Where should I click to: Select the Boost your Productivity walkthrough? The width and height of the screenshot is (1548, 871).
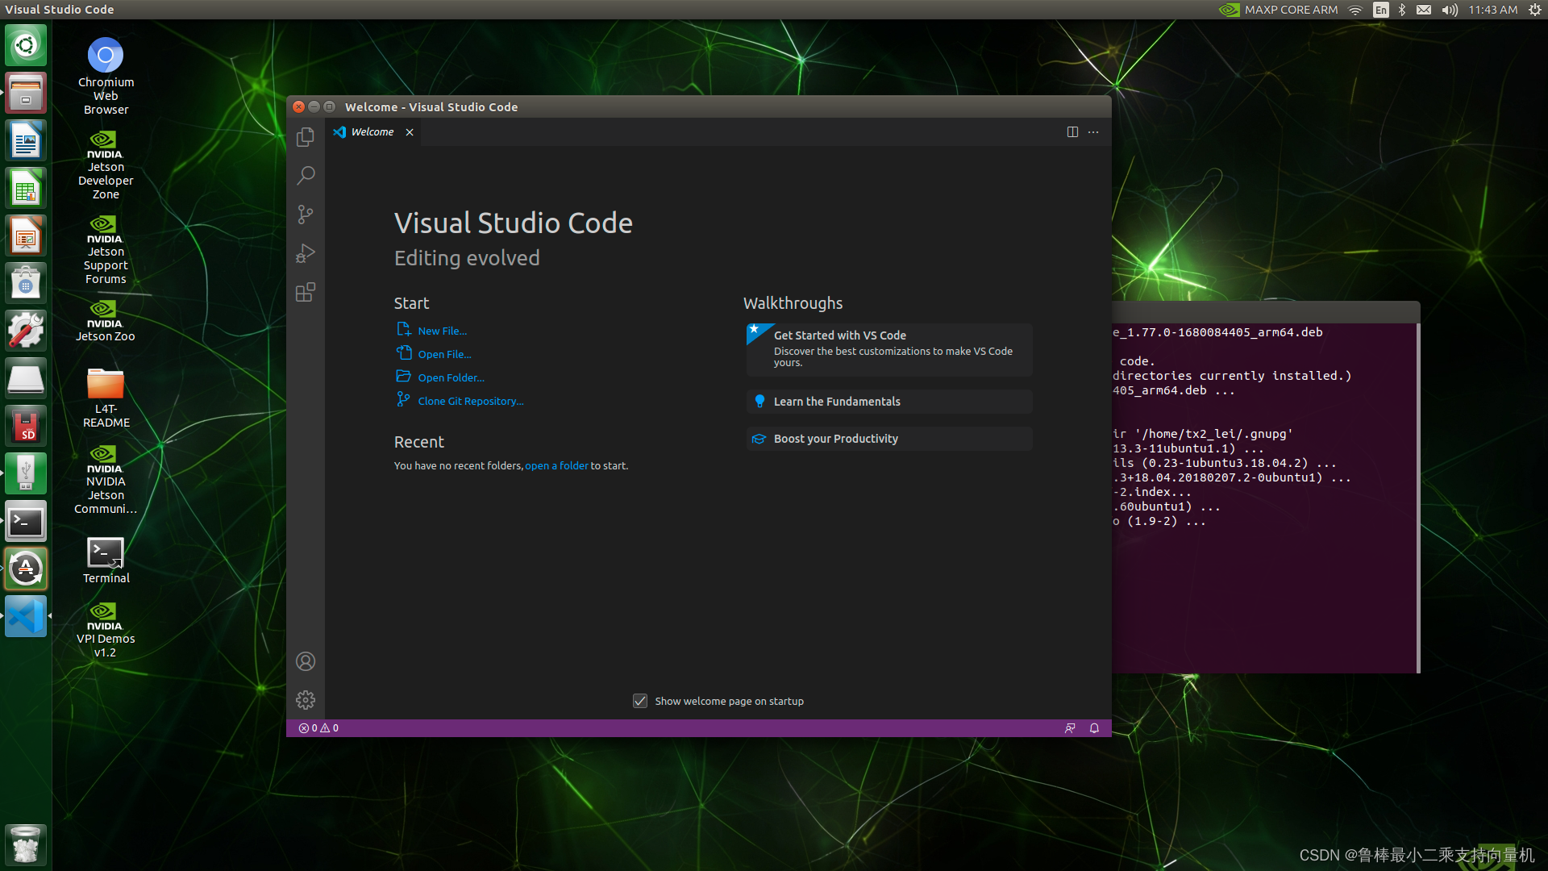tap(835, 438)
